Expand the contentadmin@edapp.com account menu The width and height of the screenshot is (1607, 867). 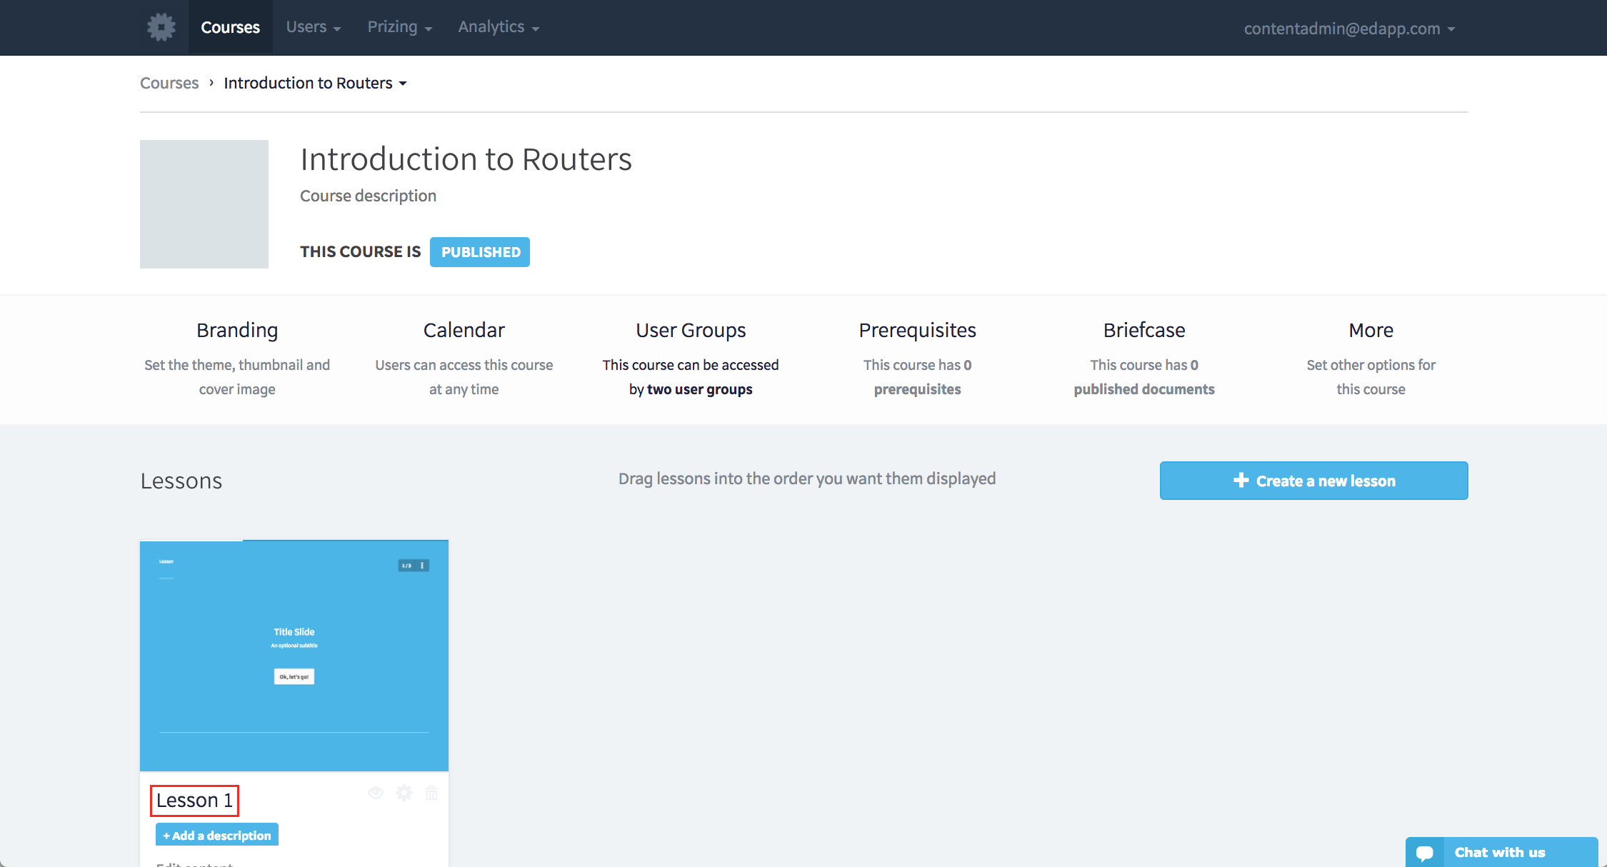coord(1348,29)
